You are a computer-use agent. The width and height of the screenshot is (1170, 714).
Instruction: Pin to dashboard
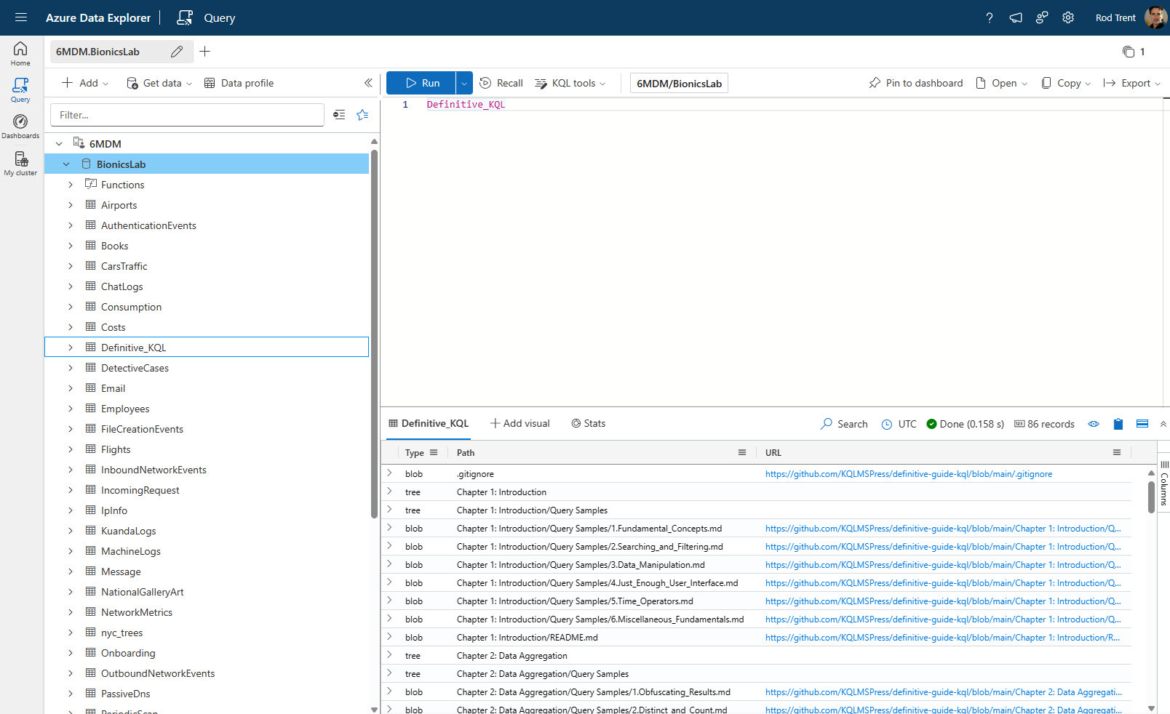pyautogui.click(x=915, y=83)
